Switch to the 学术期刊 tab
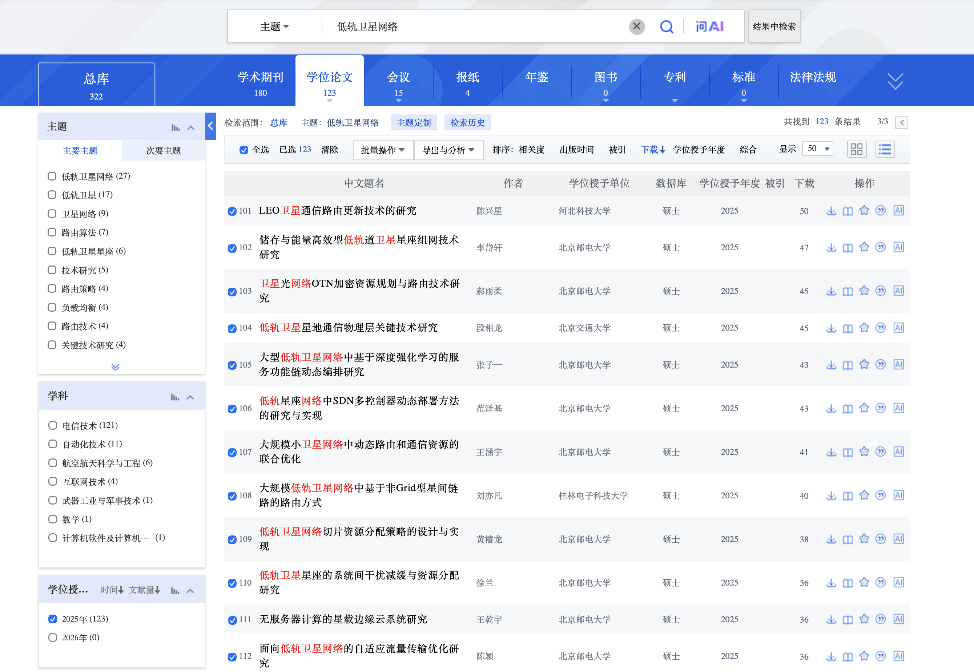The image size is (974, 672). [x=260, y=84]
